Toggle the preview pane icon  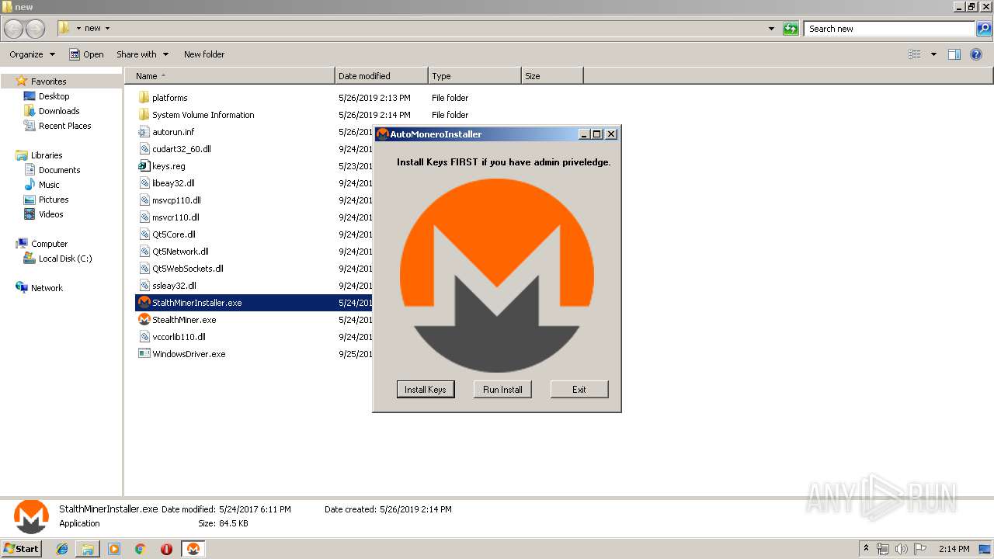tap(954, 54)
